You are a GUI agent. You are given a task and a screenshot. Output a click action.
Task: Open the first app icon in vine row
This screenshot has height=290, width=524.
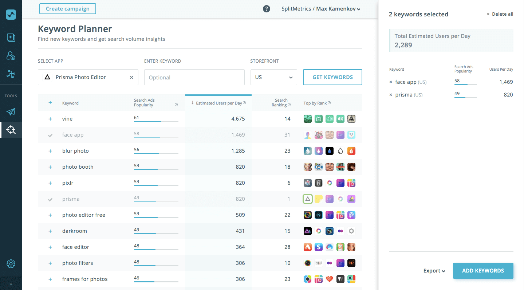308,119
